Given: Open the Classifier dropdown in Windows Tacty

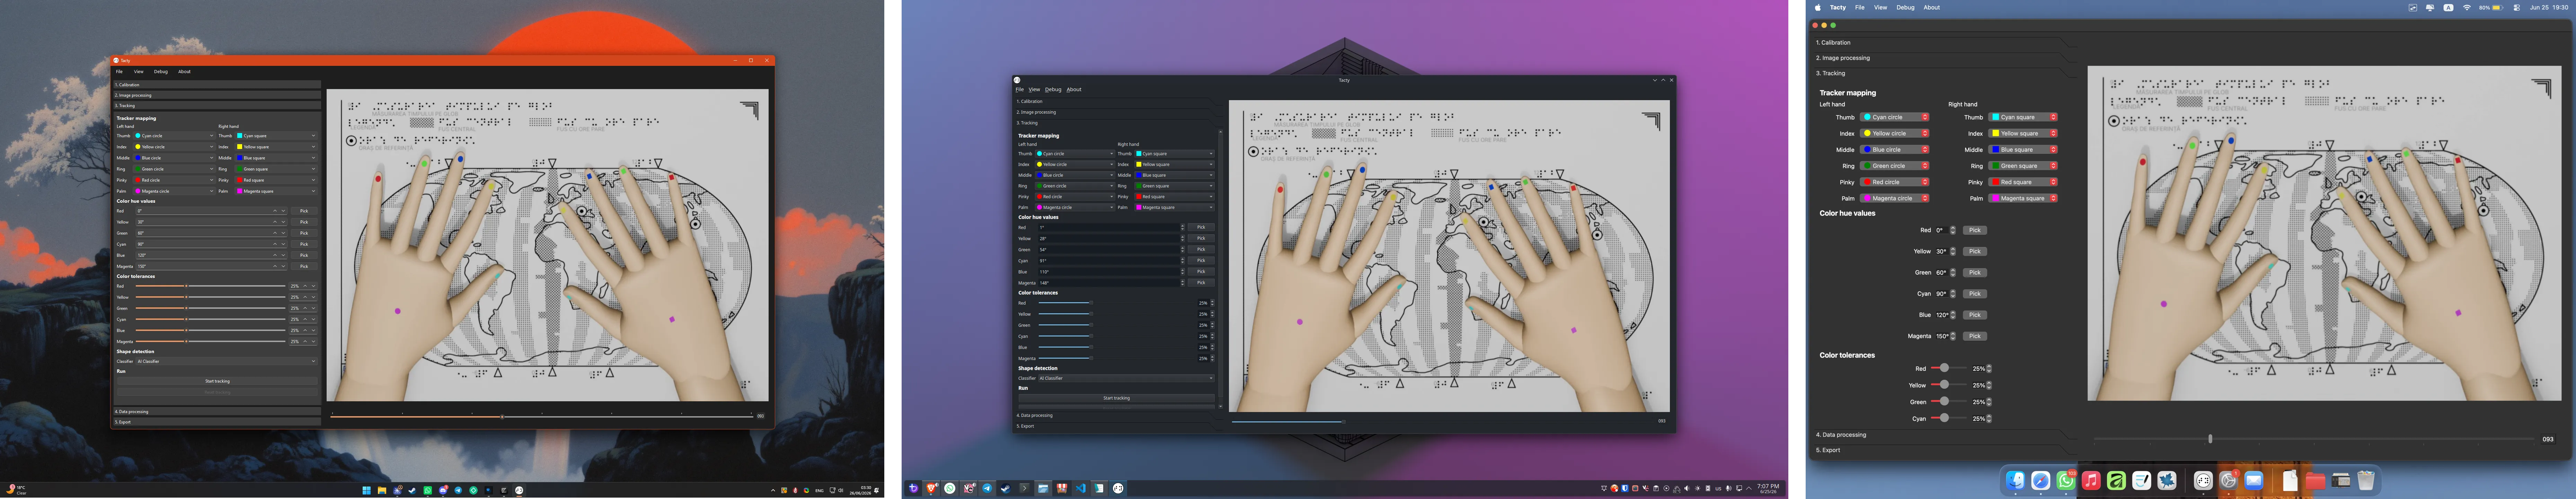Looking at the screenshot, I should tap(226, 361).
